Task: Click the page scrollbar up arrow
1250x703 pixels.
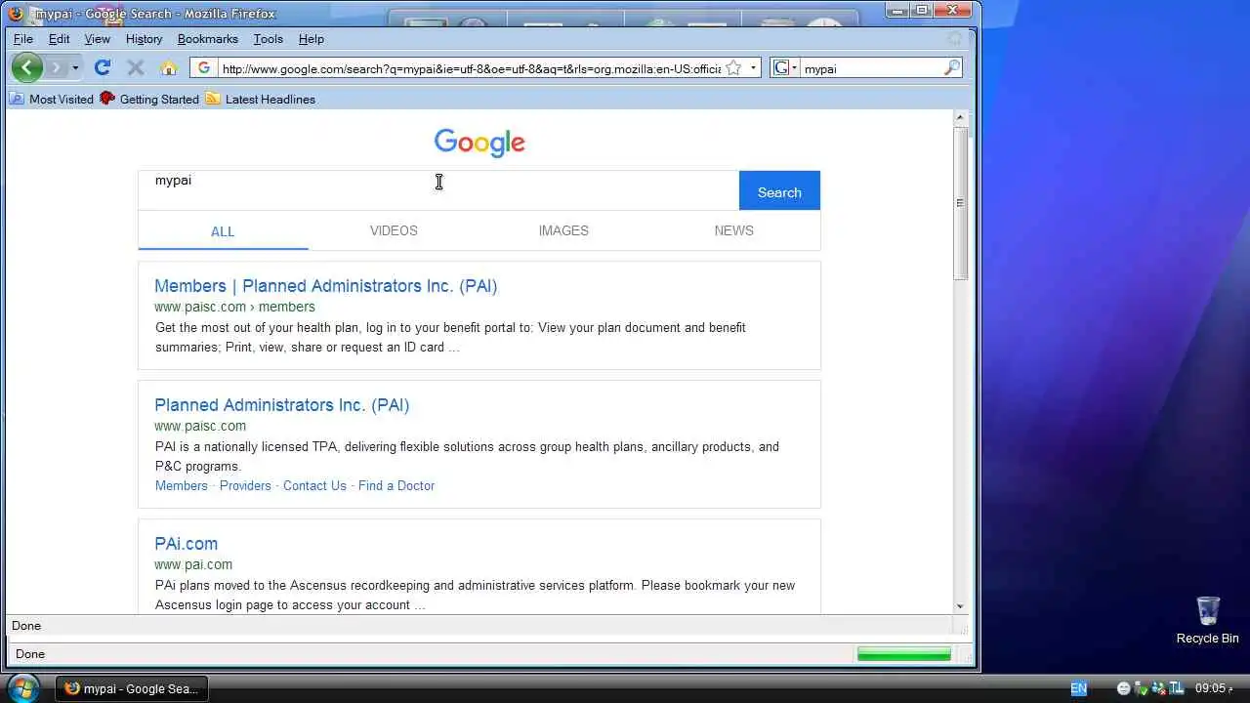Action: click(960, 117)
